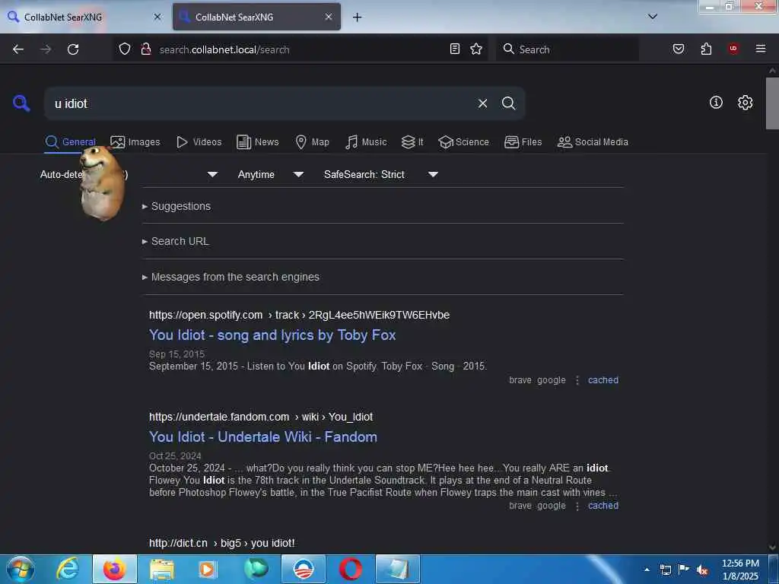Save page to Pocket icon

[678, 49]
